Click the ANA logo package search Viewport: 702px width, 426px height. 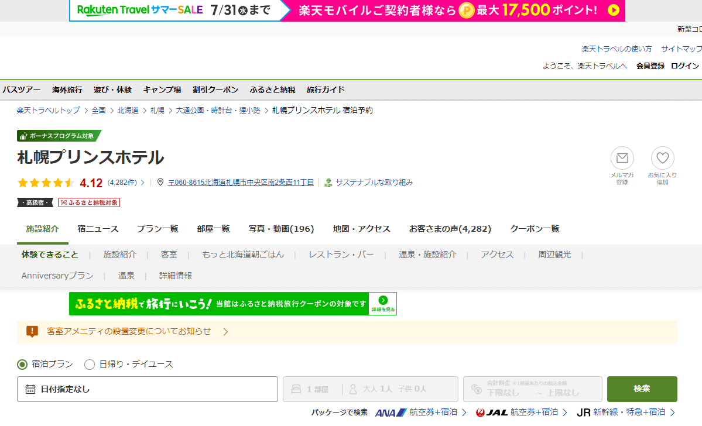point(391,413)
